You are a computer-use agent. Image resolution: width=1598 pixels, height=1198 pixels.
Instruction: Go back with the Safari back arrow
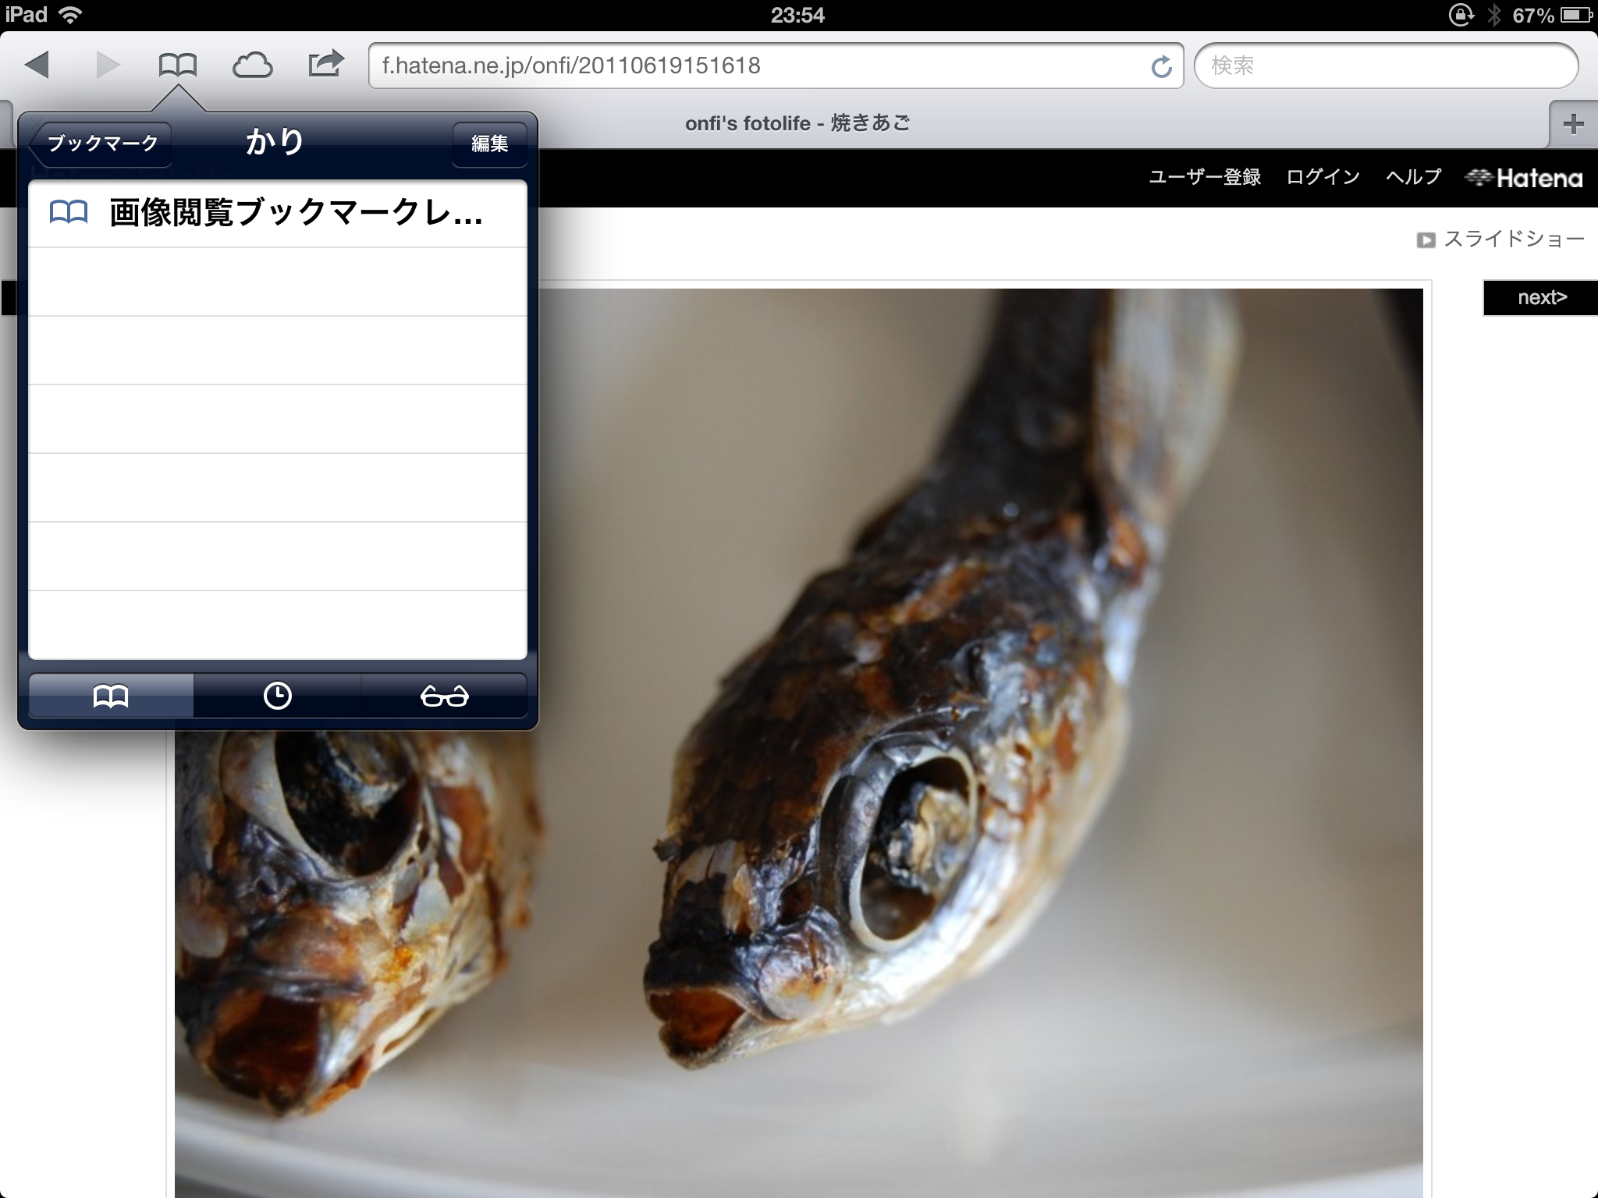pyautogui.click(x=37, y=65)
